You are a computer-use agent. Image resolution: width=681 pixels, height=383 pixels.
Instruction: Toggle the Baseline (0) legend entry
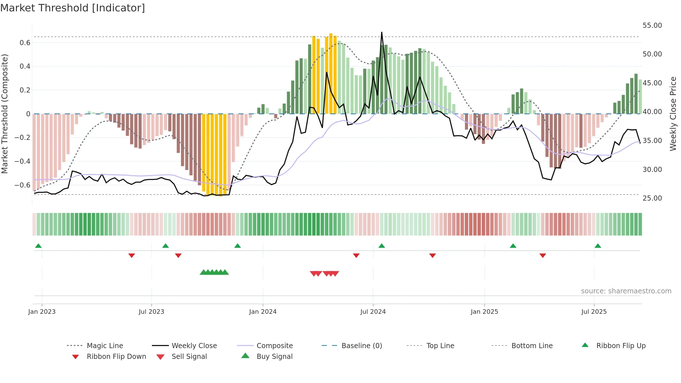352,346
